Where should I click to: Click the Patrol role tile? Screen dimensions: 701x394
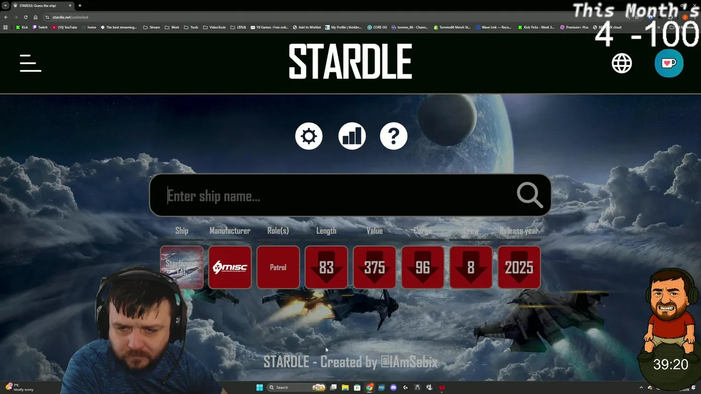click(x=278, y=267)
